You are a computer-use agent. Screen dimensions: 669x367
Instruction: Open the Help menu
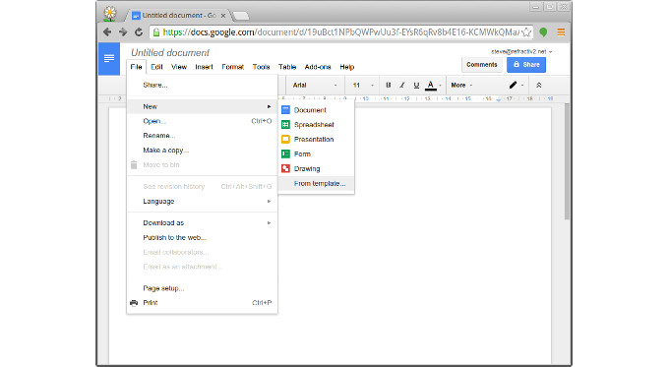coord(347,67)
